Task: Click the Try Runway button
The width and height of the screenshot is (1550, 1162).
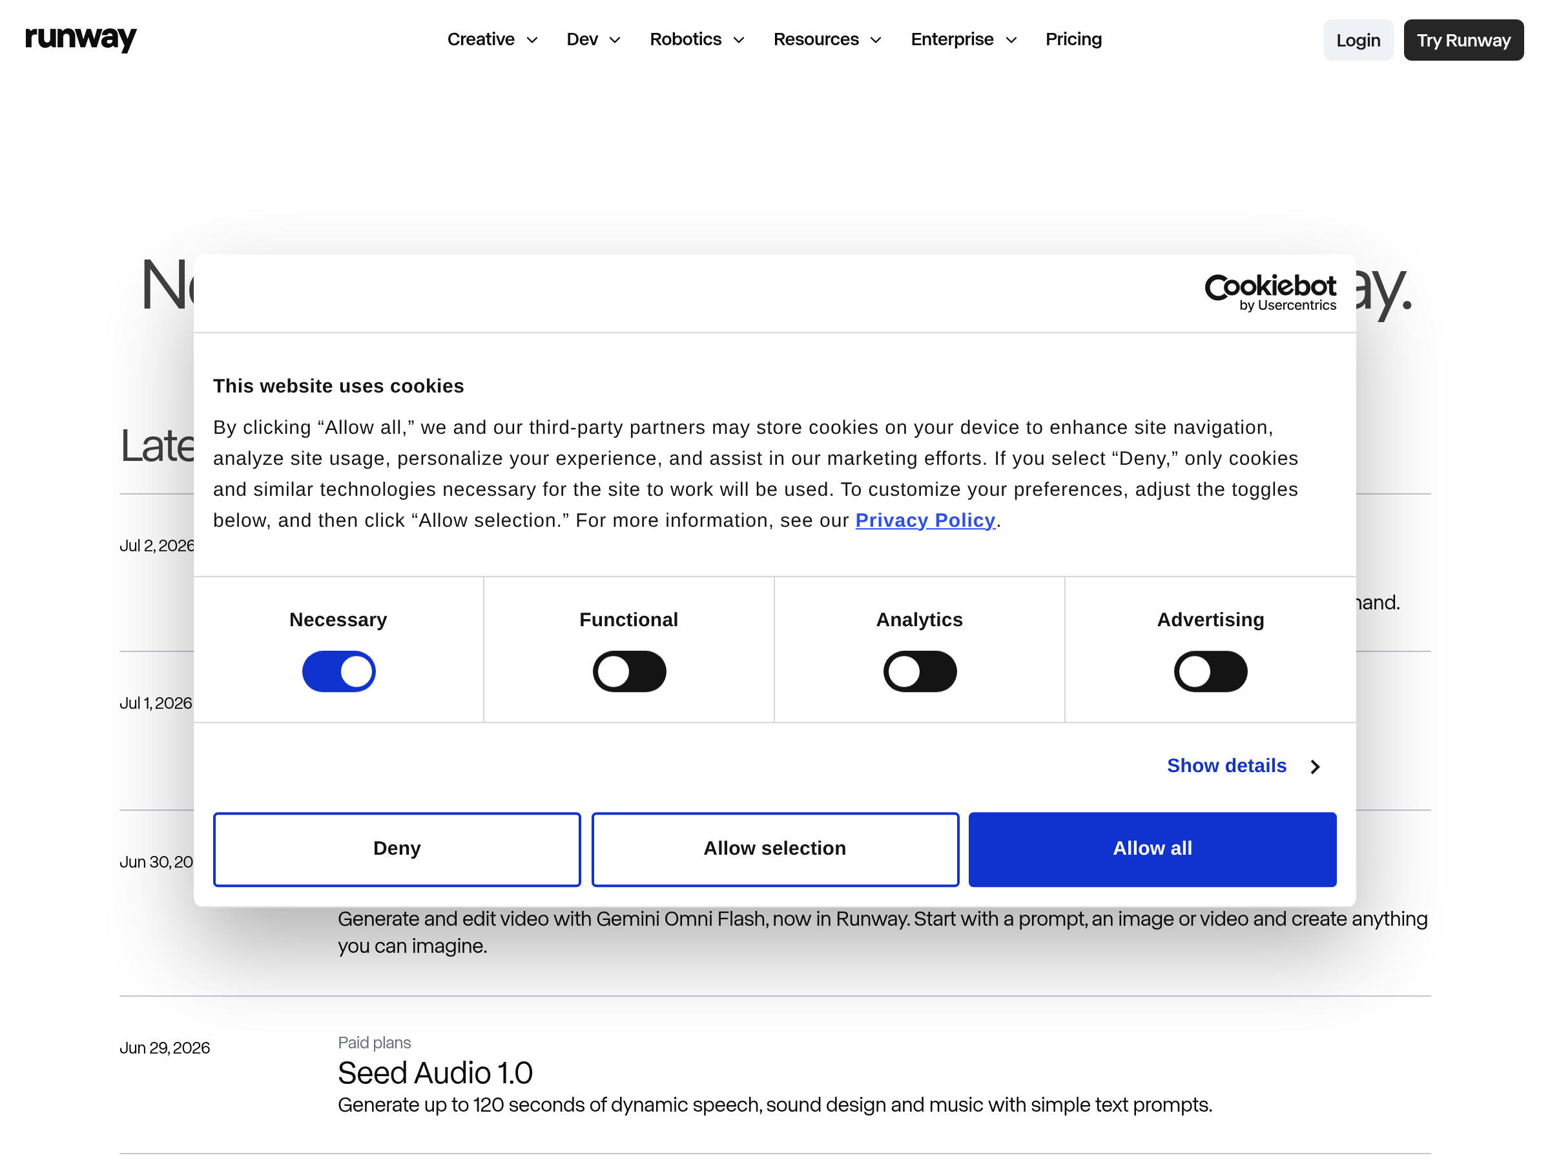Action: click(1463, 40)
